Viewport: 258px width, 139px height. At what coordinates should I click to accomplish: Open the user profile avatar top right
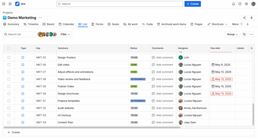tap(253, 4)
